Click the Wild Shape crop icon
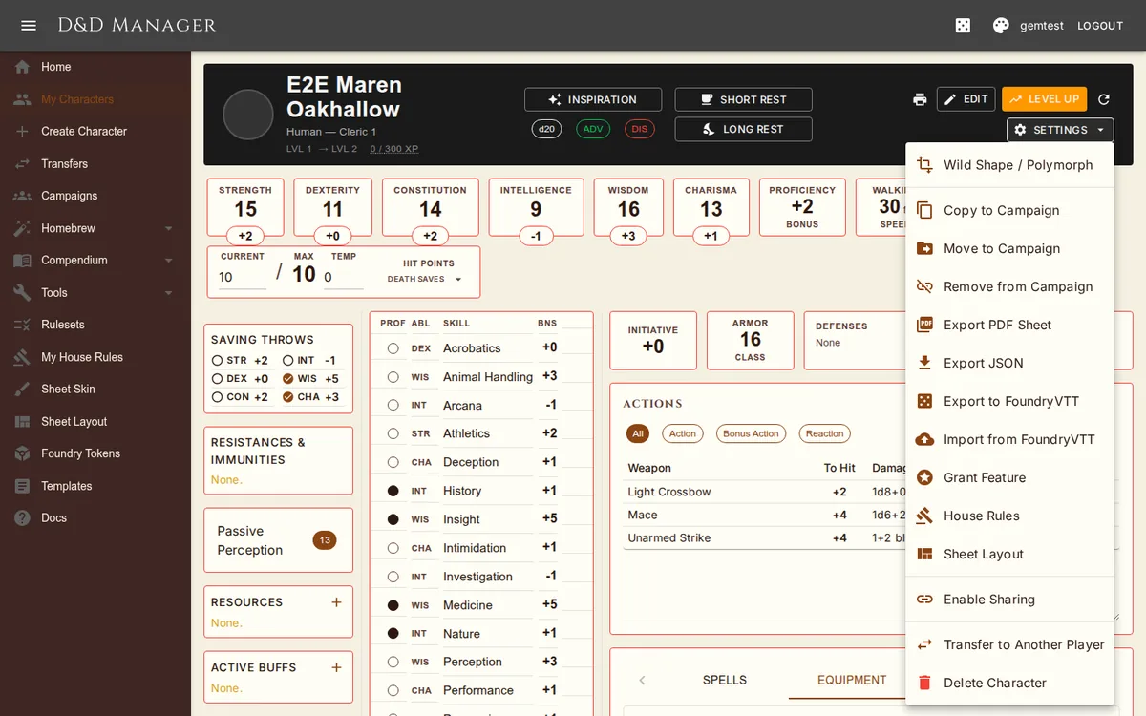This screenshot has height=716, width=1146. (924, 165)
